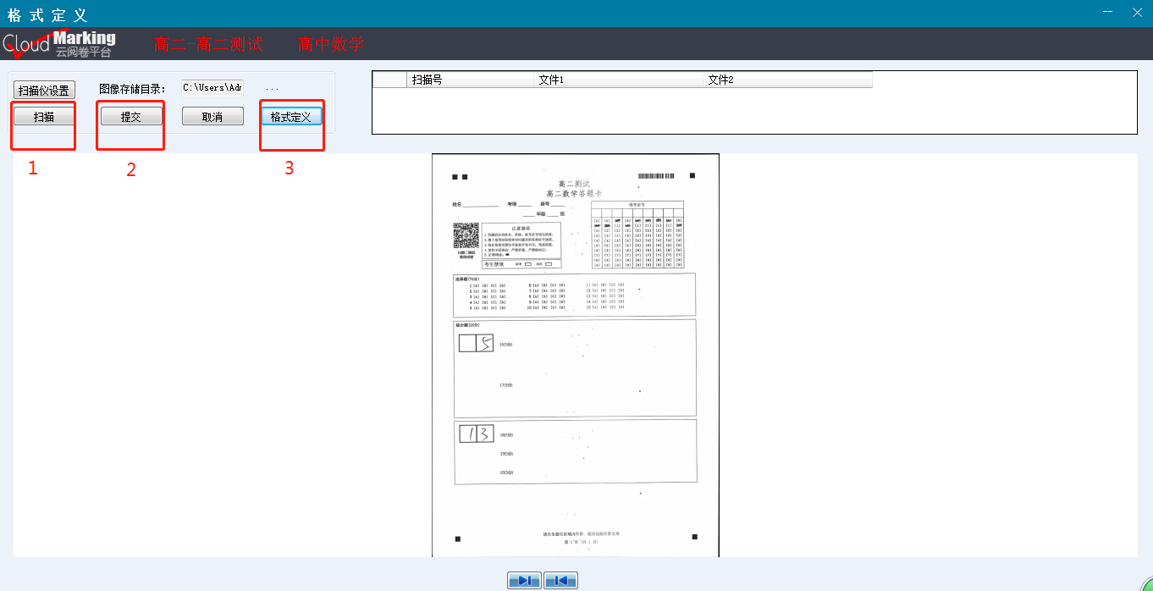Cancel the operation with 取消
This screenshot has width=1153, height=591.
pos(212,115)
